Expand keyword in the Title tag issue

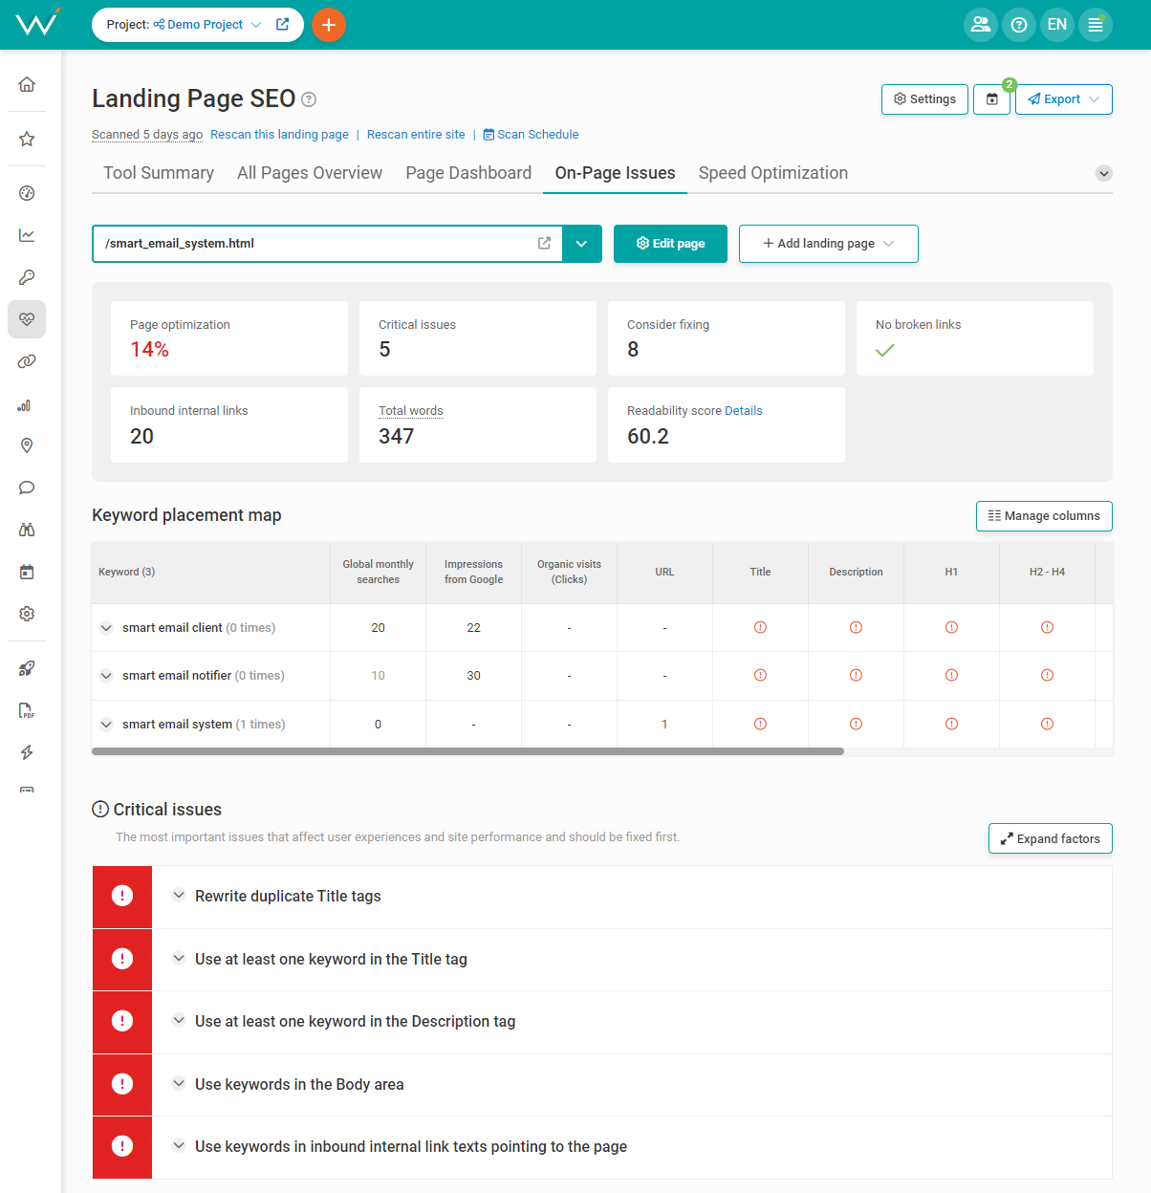(x=179, y=959)
